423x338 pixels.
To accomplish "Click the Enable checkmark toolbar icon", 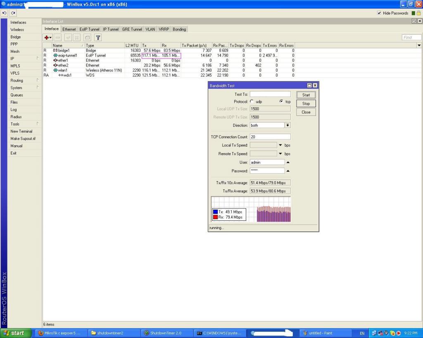I will pos(68,38).
